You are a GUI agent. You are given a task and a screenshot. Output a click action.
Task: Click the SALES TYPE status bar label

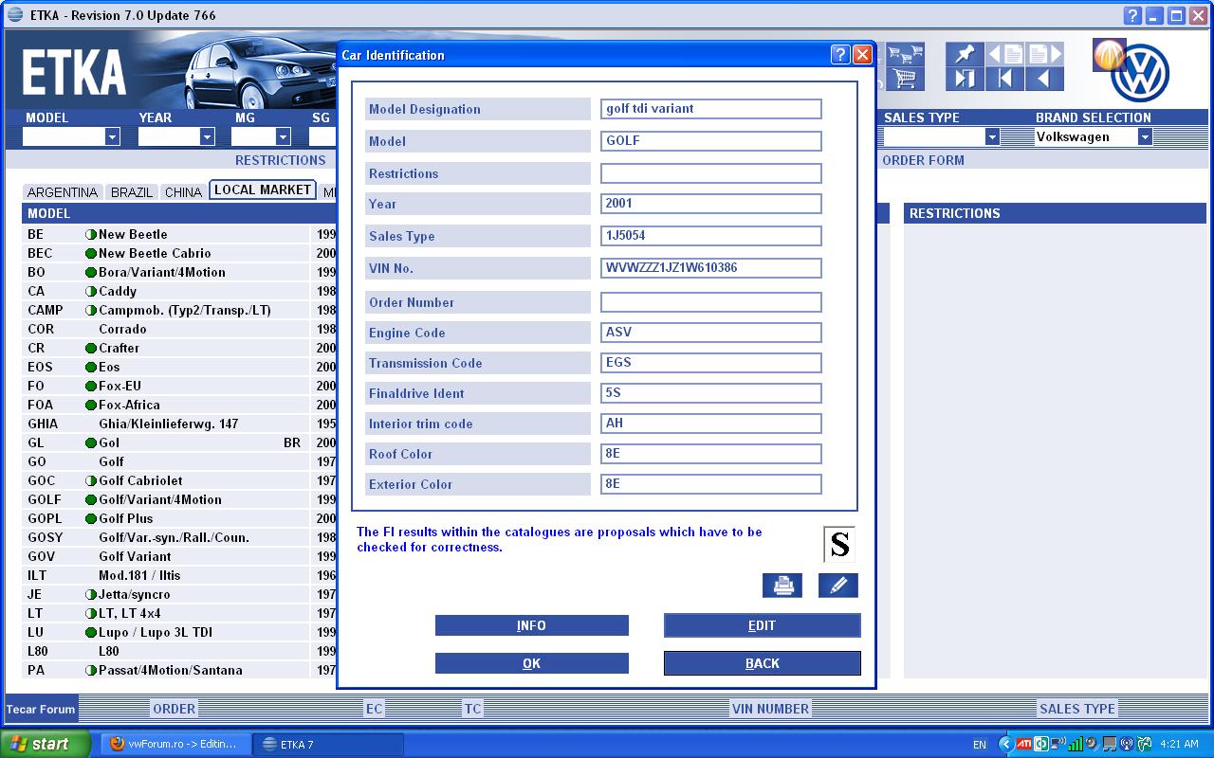[1077, 709]
